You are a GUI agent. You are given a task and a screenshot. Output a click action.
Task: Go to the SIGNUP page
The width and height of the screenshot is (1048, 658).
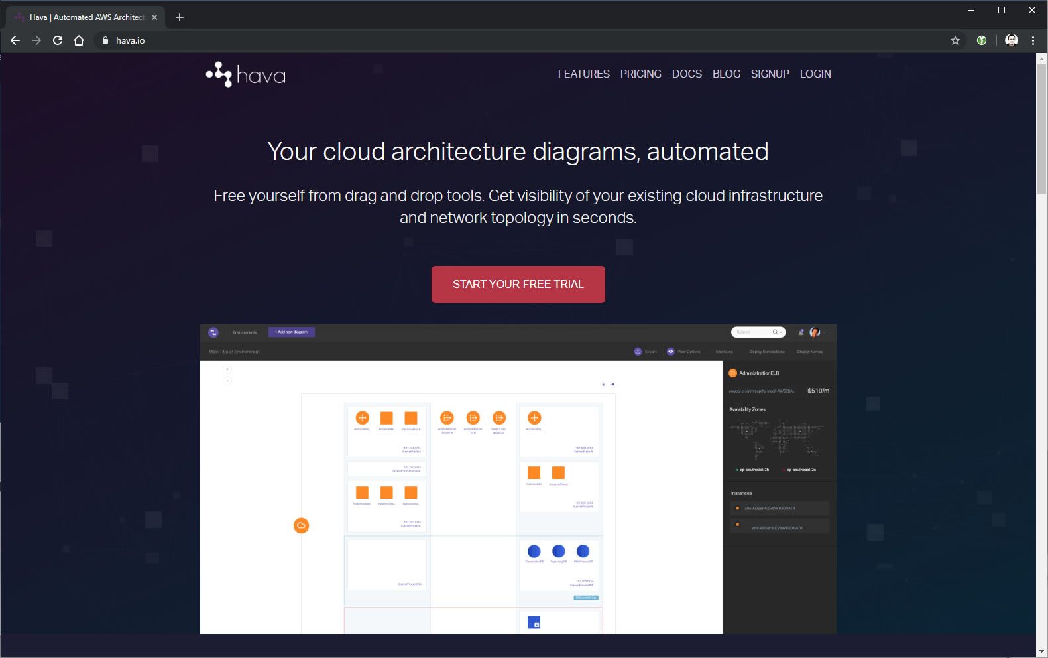[770, 74]
